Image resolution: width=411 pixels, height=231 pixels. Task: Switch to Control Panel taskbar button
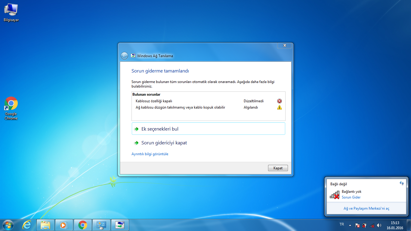pos(101,225)
